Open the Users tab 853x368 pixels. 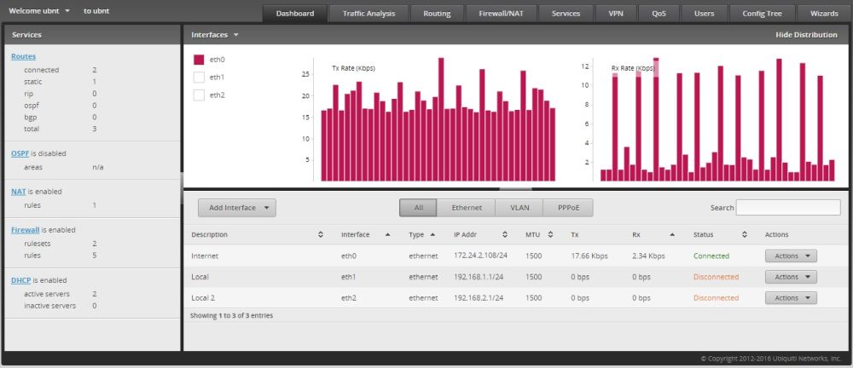704,14
